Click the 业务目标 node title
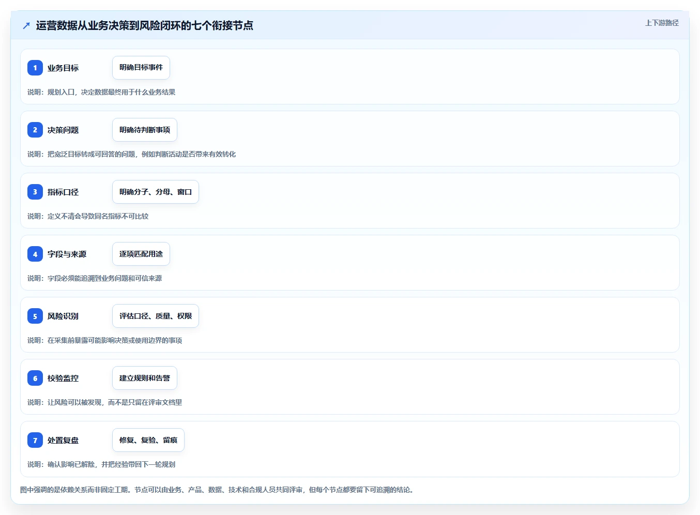The image size is (700, 515). (x=63, y=68)
